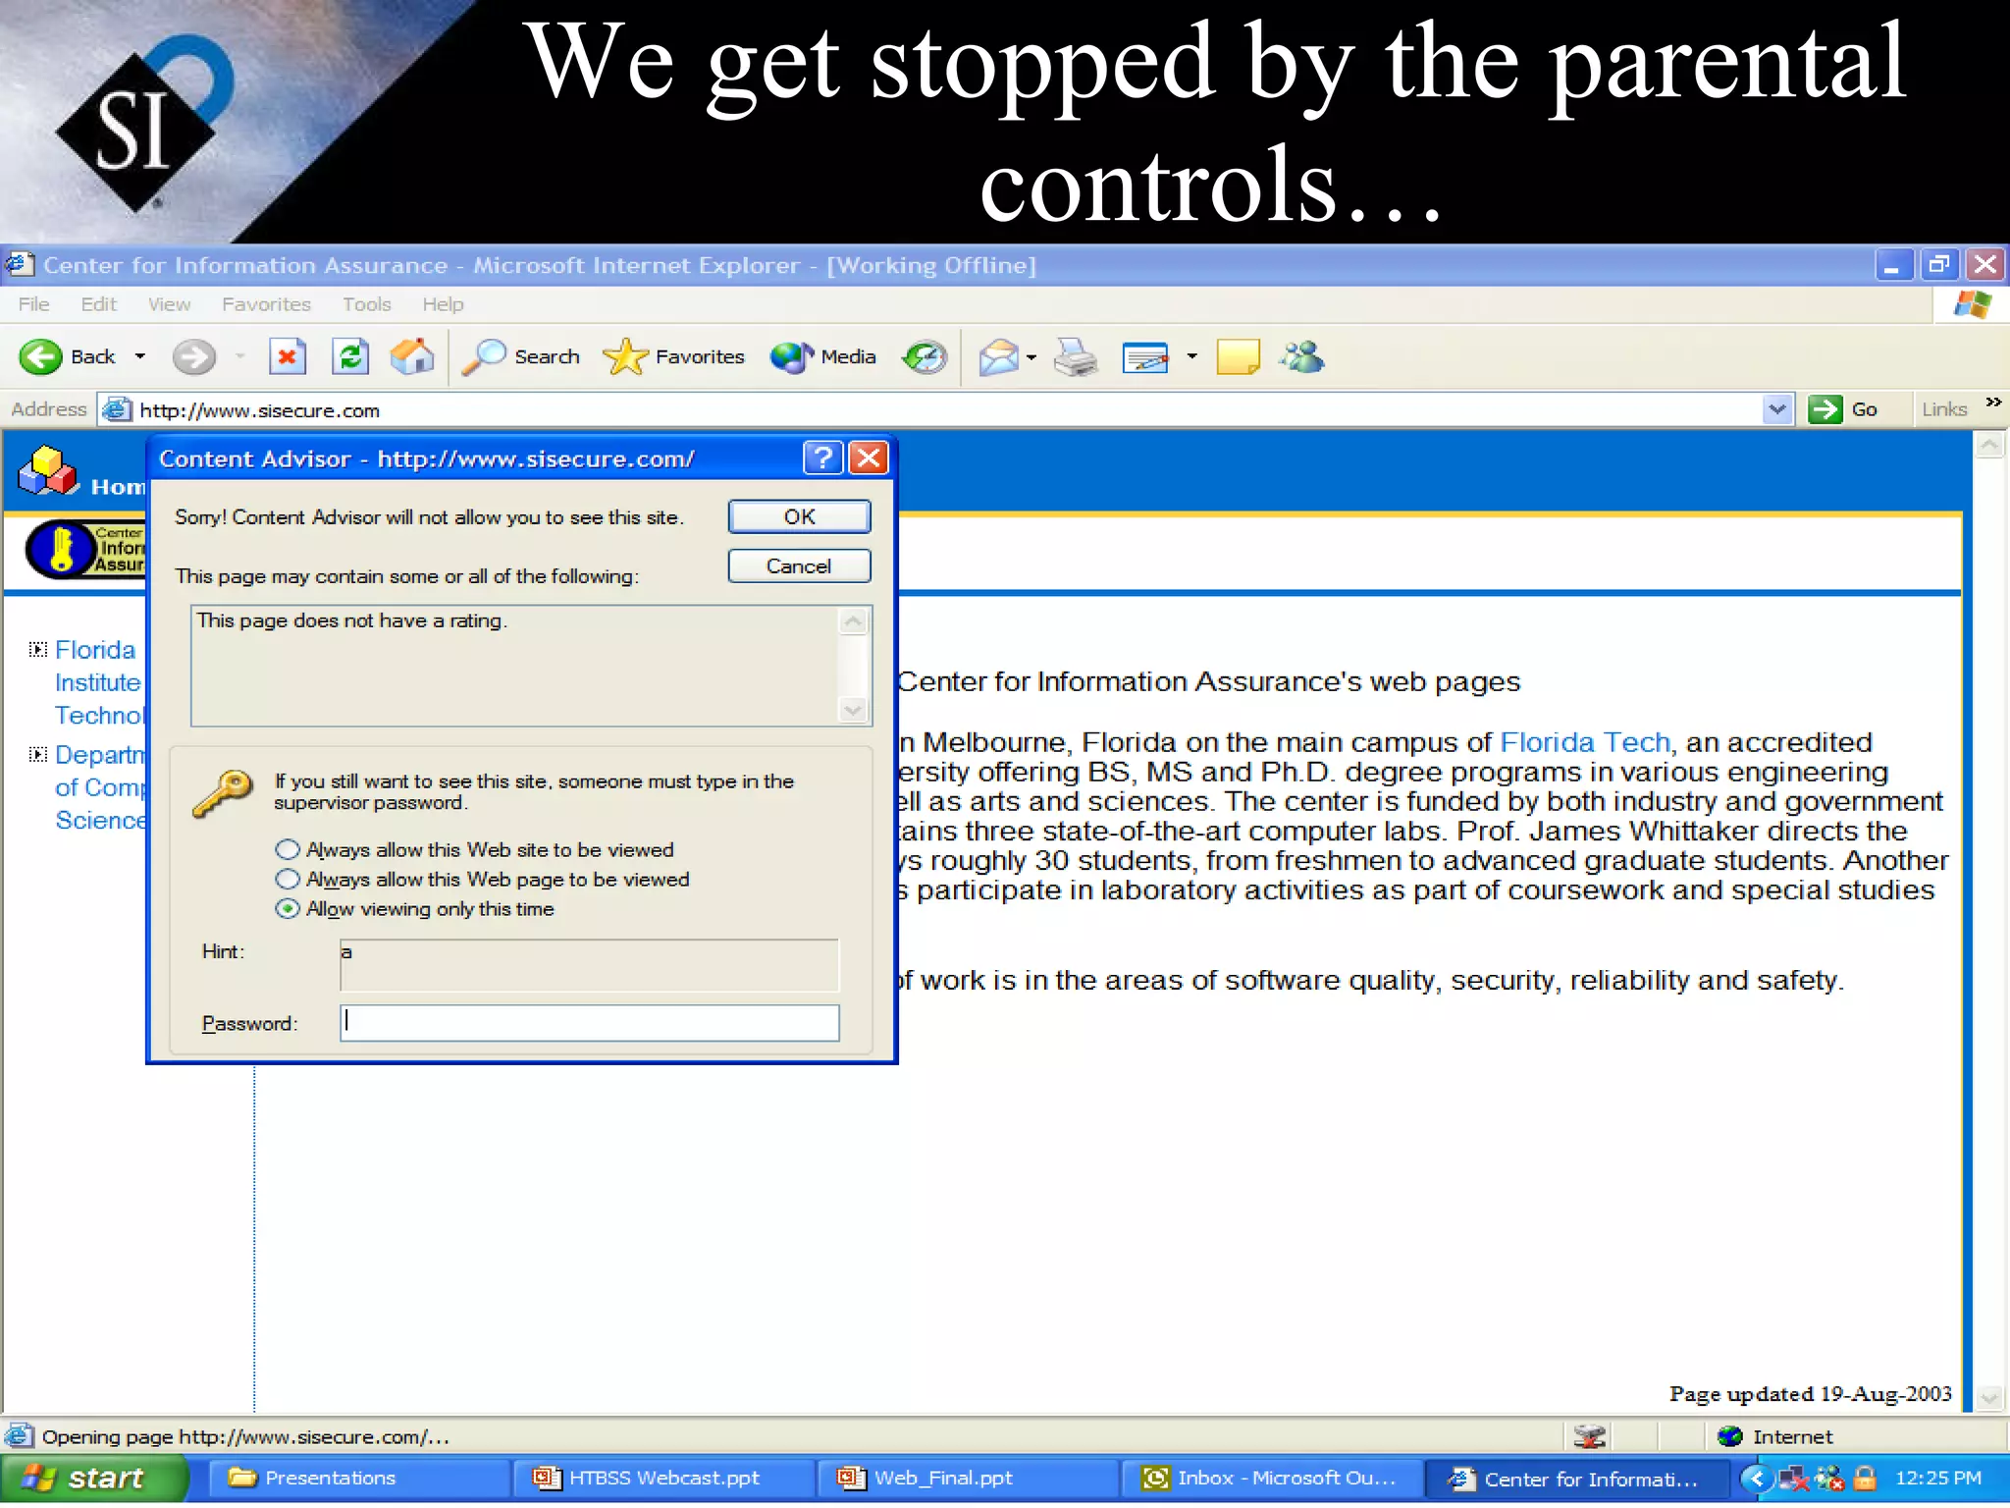Switch to Web_Final.ppt in taskbar
Screen dimensions: 2010x1508
click(x=970, y=1478)
